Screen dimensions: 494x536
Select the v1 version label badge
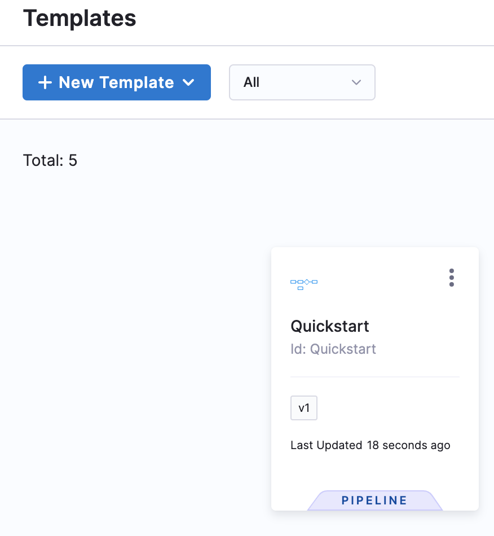[x=304, y=408]
